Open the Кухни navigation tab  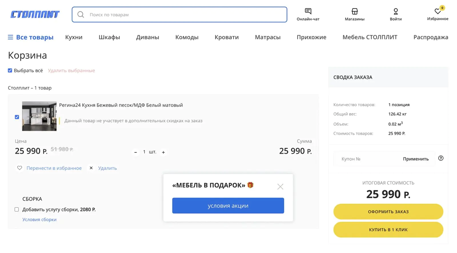coord(73,37)
